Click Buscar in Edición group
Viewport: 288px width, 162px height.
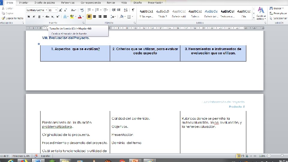click(x=276, y=8)
